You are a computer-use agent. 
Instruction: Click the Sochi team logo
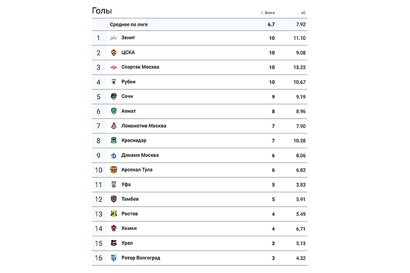[x=113, y=96]
